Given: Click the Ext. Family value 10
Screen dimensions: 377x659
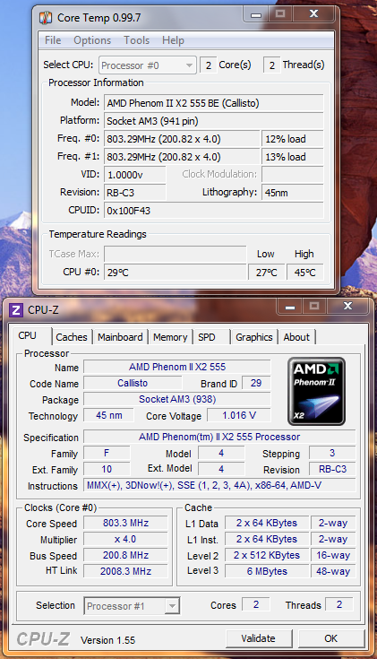Looking at the screenshot, I should [107, 469].
